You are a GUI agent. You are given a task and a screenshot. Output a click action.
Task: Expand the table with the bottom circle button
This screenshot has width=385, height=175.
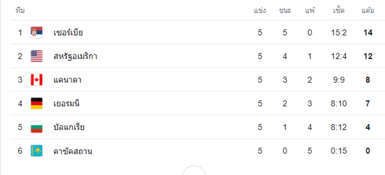click(x=194, y=170)
